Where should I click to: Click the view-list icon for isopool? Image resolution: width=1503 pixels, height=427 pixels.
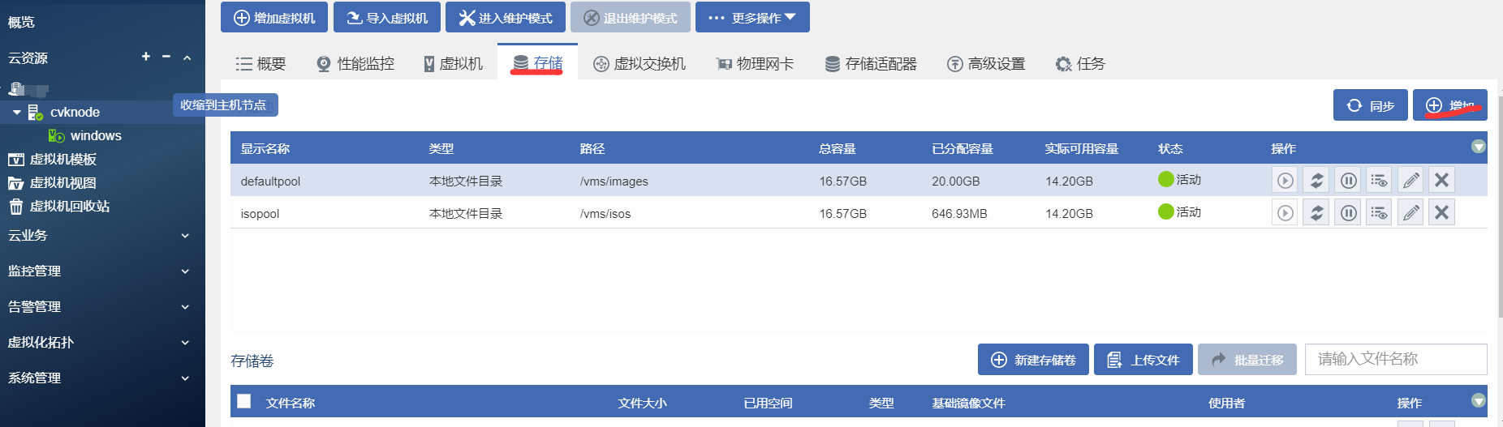click(x=1379, y=212)
